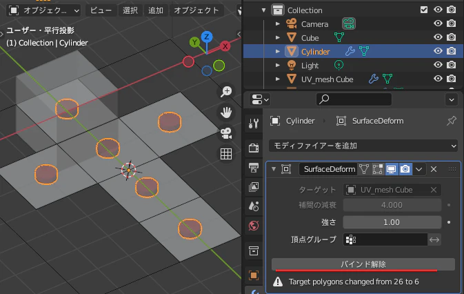The width and height of the screenshot is (464, 294).
Task: Toggle camera view with the camera icon
Action: point(226,133)
